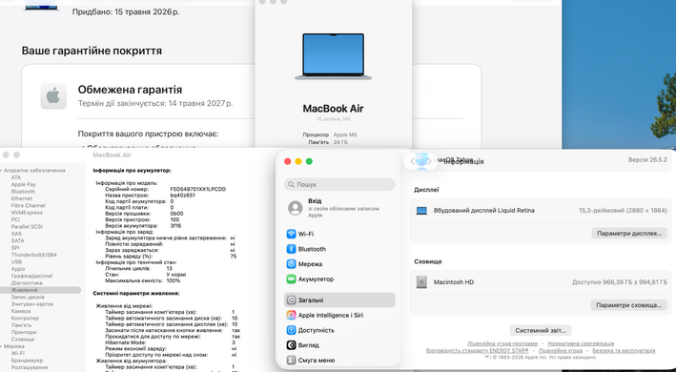This screenshot has height=372, width=676.
Task: Select Запис дисків in hardware list
Action: click(28, 297)
